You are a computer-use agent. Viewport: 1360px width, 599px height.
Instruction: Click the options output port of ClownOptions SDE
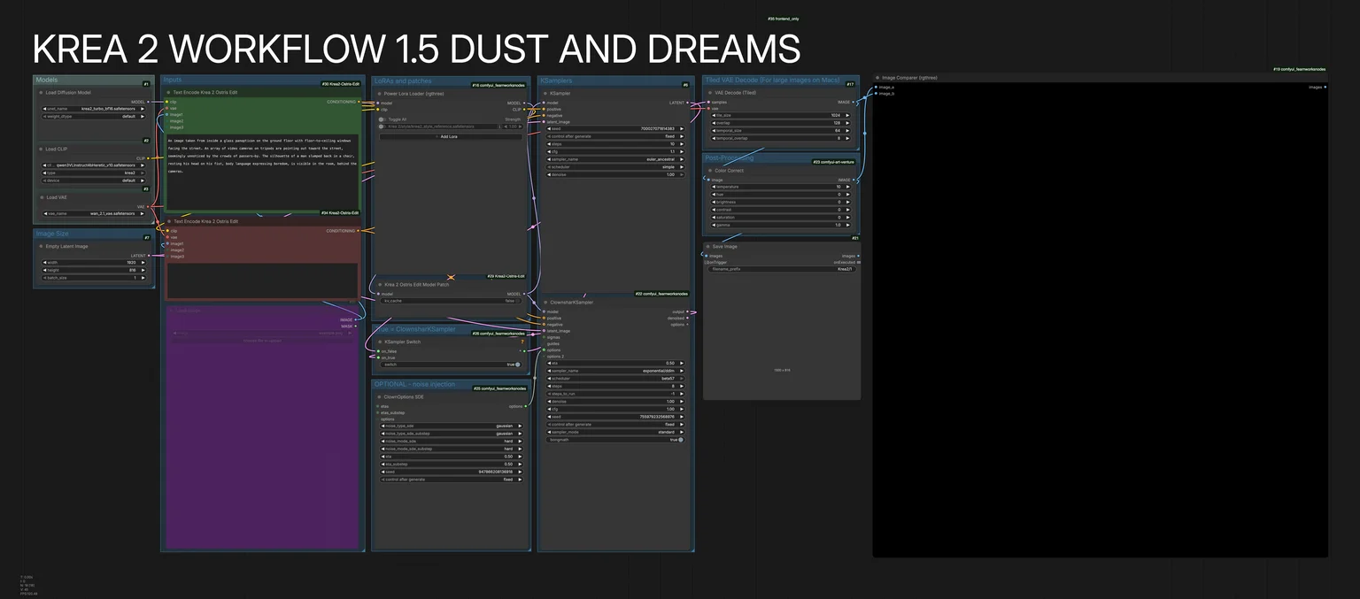pyautogui.click(x=526, y=406)
